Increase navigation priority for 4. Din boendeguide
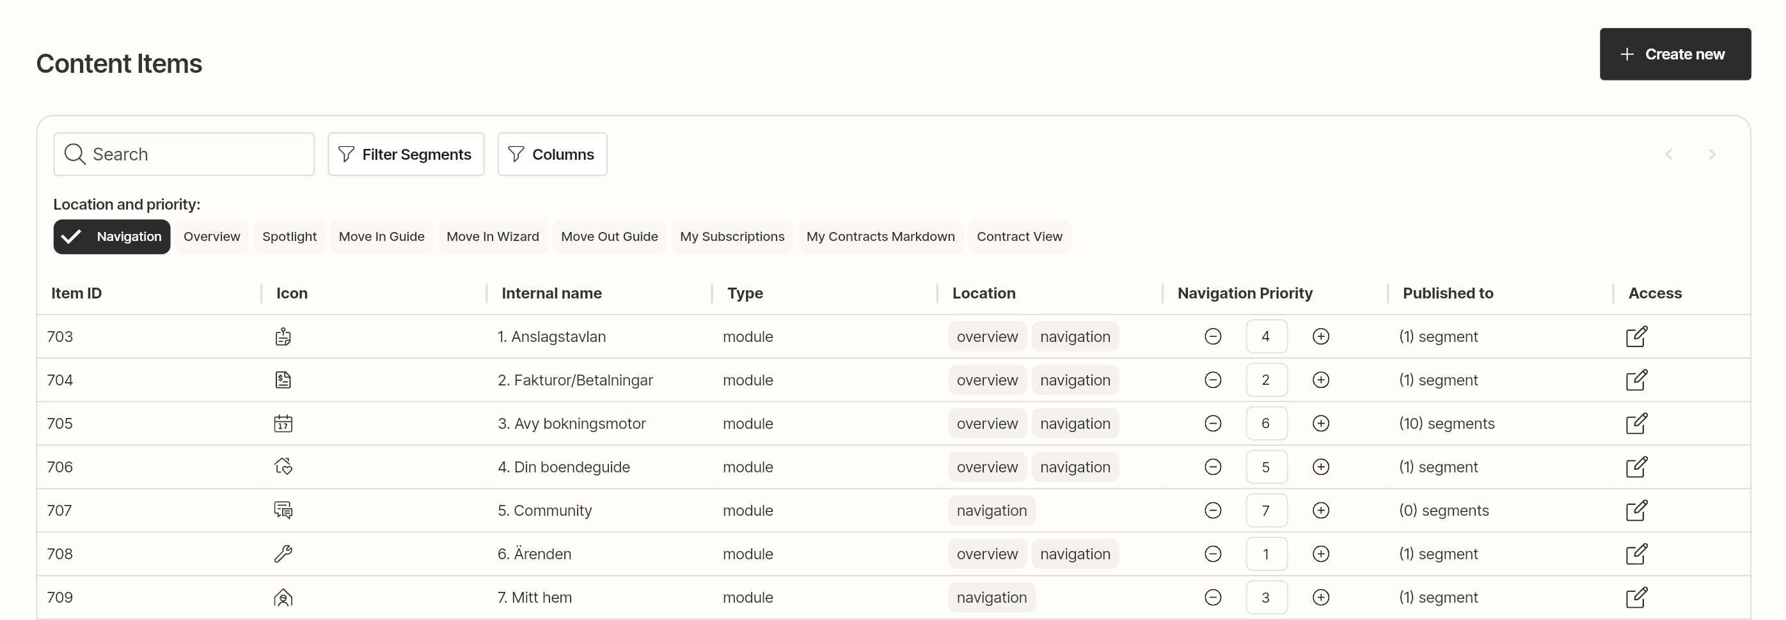Screen dimensions: 1786x620 (1321, 467)
